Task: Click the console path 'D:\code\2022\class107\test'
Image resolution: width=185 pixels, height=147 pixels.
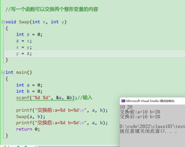Action: point(152,126)
